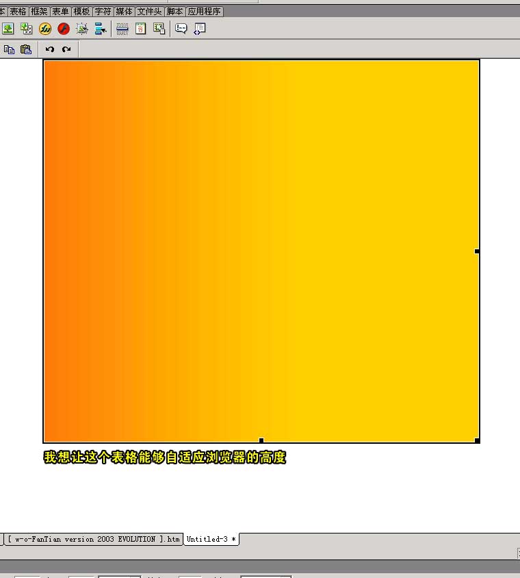Click the Image Placeholder icon
The width and height of the screenshot is (520, 578).
pyautogui.click(x=27, y=28)
